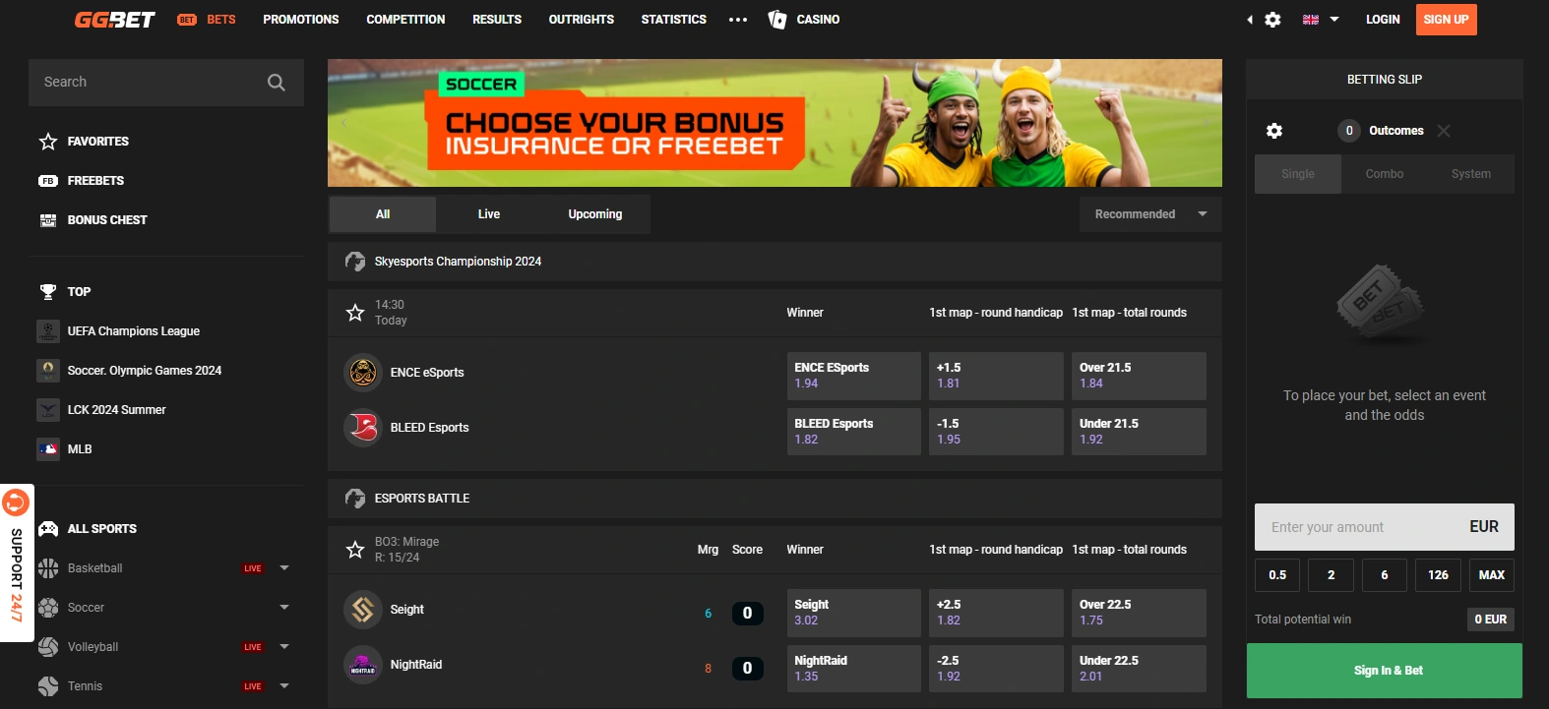Click Sign In & Bet button

[1385, 671]
